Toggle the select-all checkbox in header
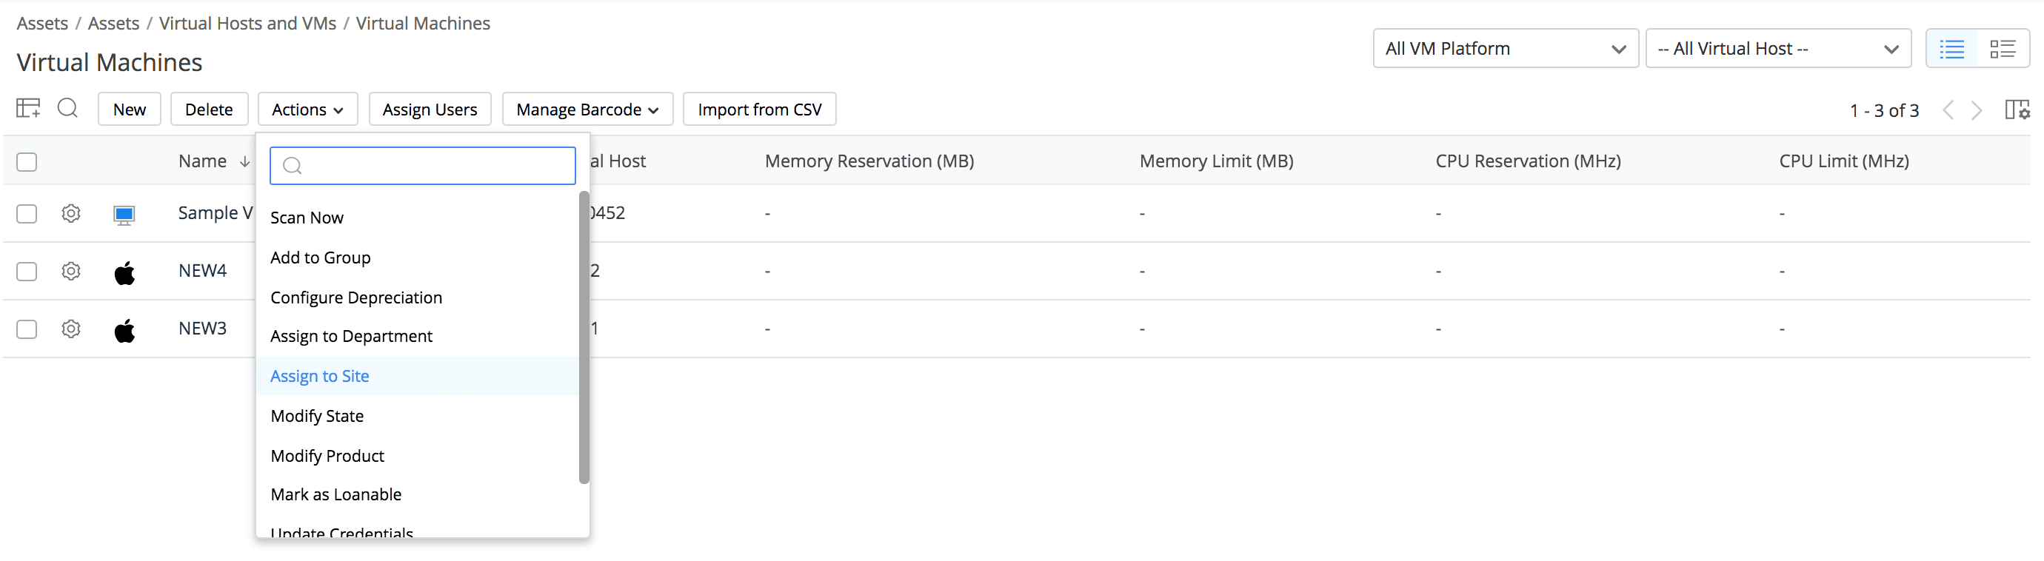This screenshot has width=2044, height=561. coord(27,162)
